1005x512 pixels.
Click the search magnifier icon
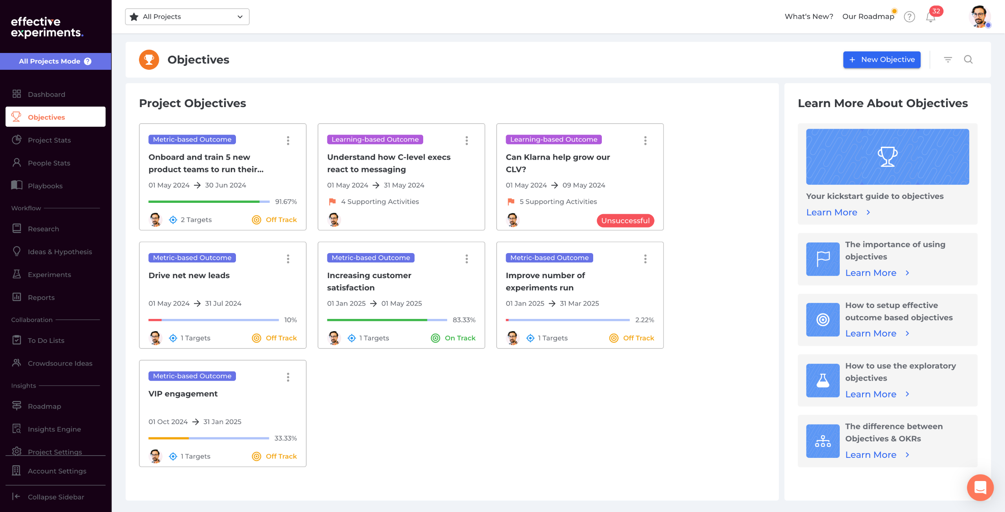[x=968, y=60]
